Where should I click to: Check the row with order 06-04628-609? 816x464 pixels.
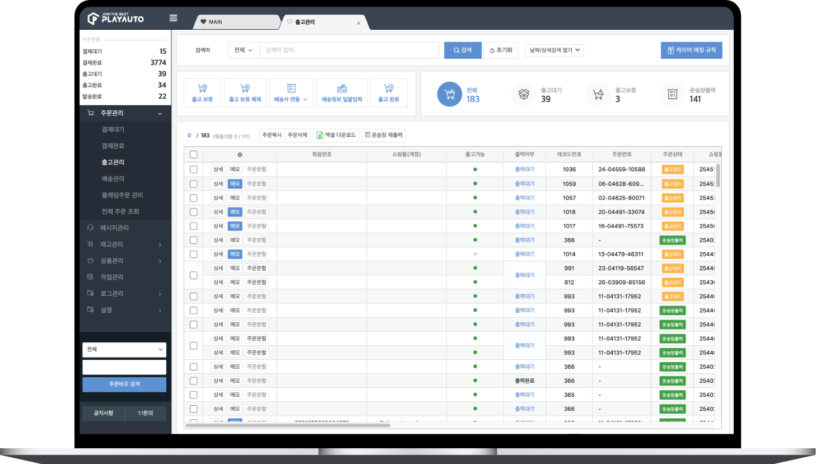(194, 184)
